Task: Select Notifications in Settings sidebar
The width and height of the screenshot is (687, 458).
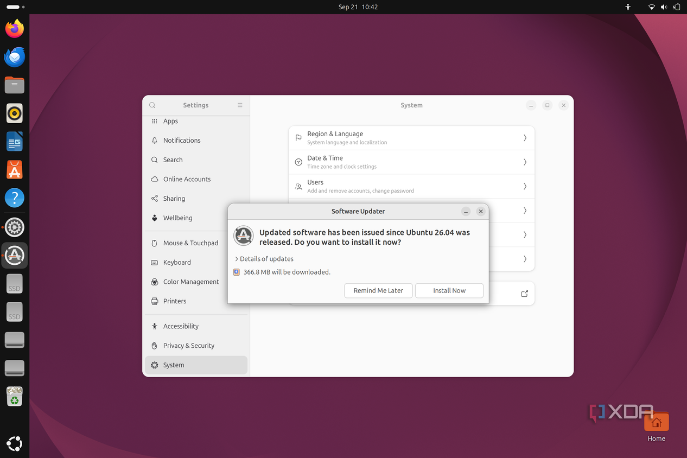Action: tap(196, 140)
